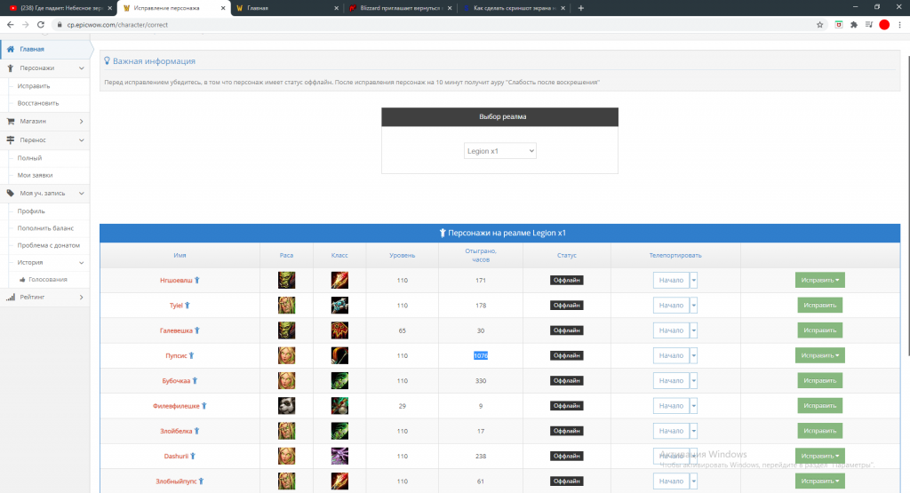Click the class icon in Dashurii row

pyautogui.click(x=339, y=456)
